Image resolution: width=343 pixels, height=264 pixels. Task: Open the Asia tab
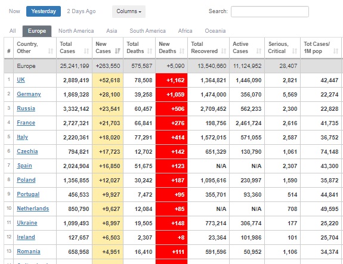tap(112, 31)
